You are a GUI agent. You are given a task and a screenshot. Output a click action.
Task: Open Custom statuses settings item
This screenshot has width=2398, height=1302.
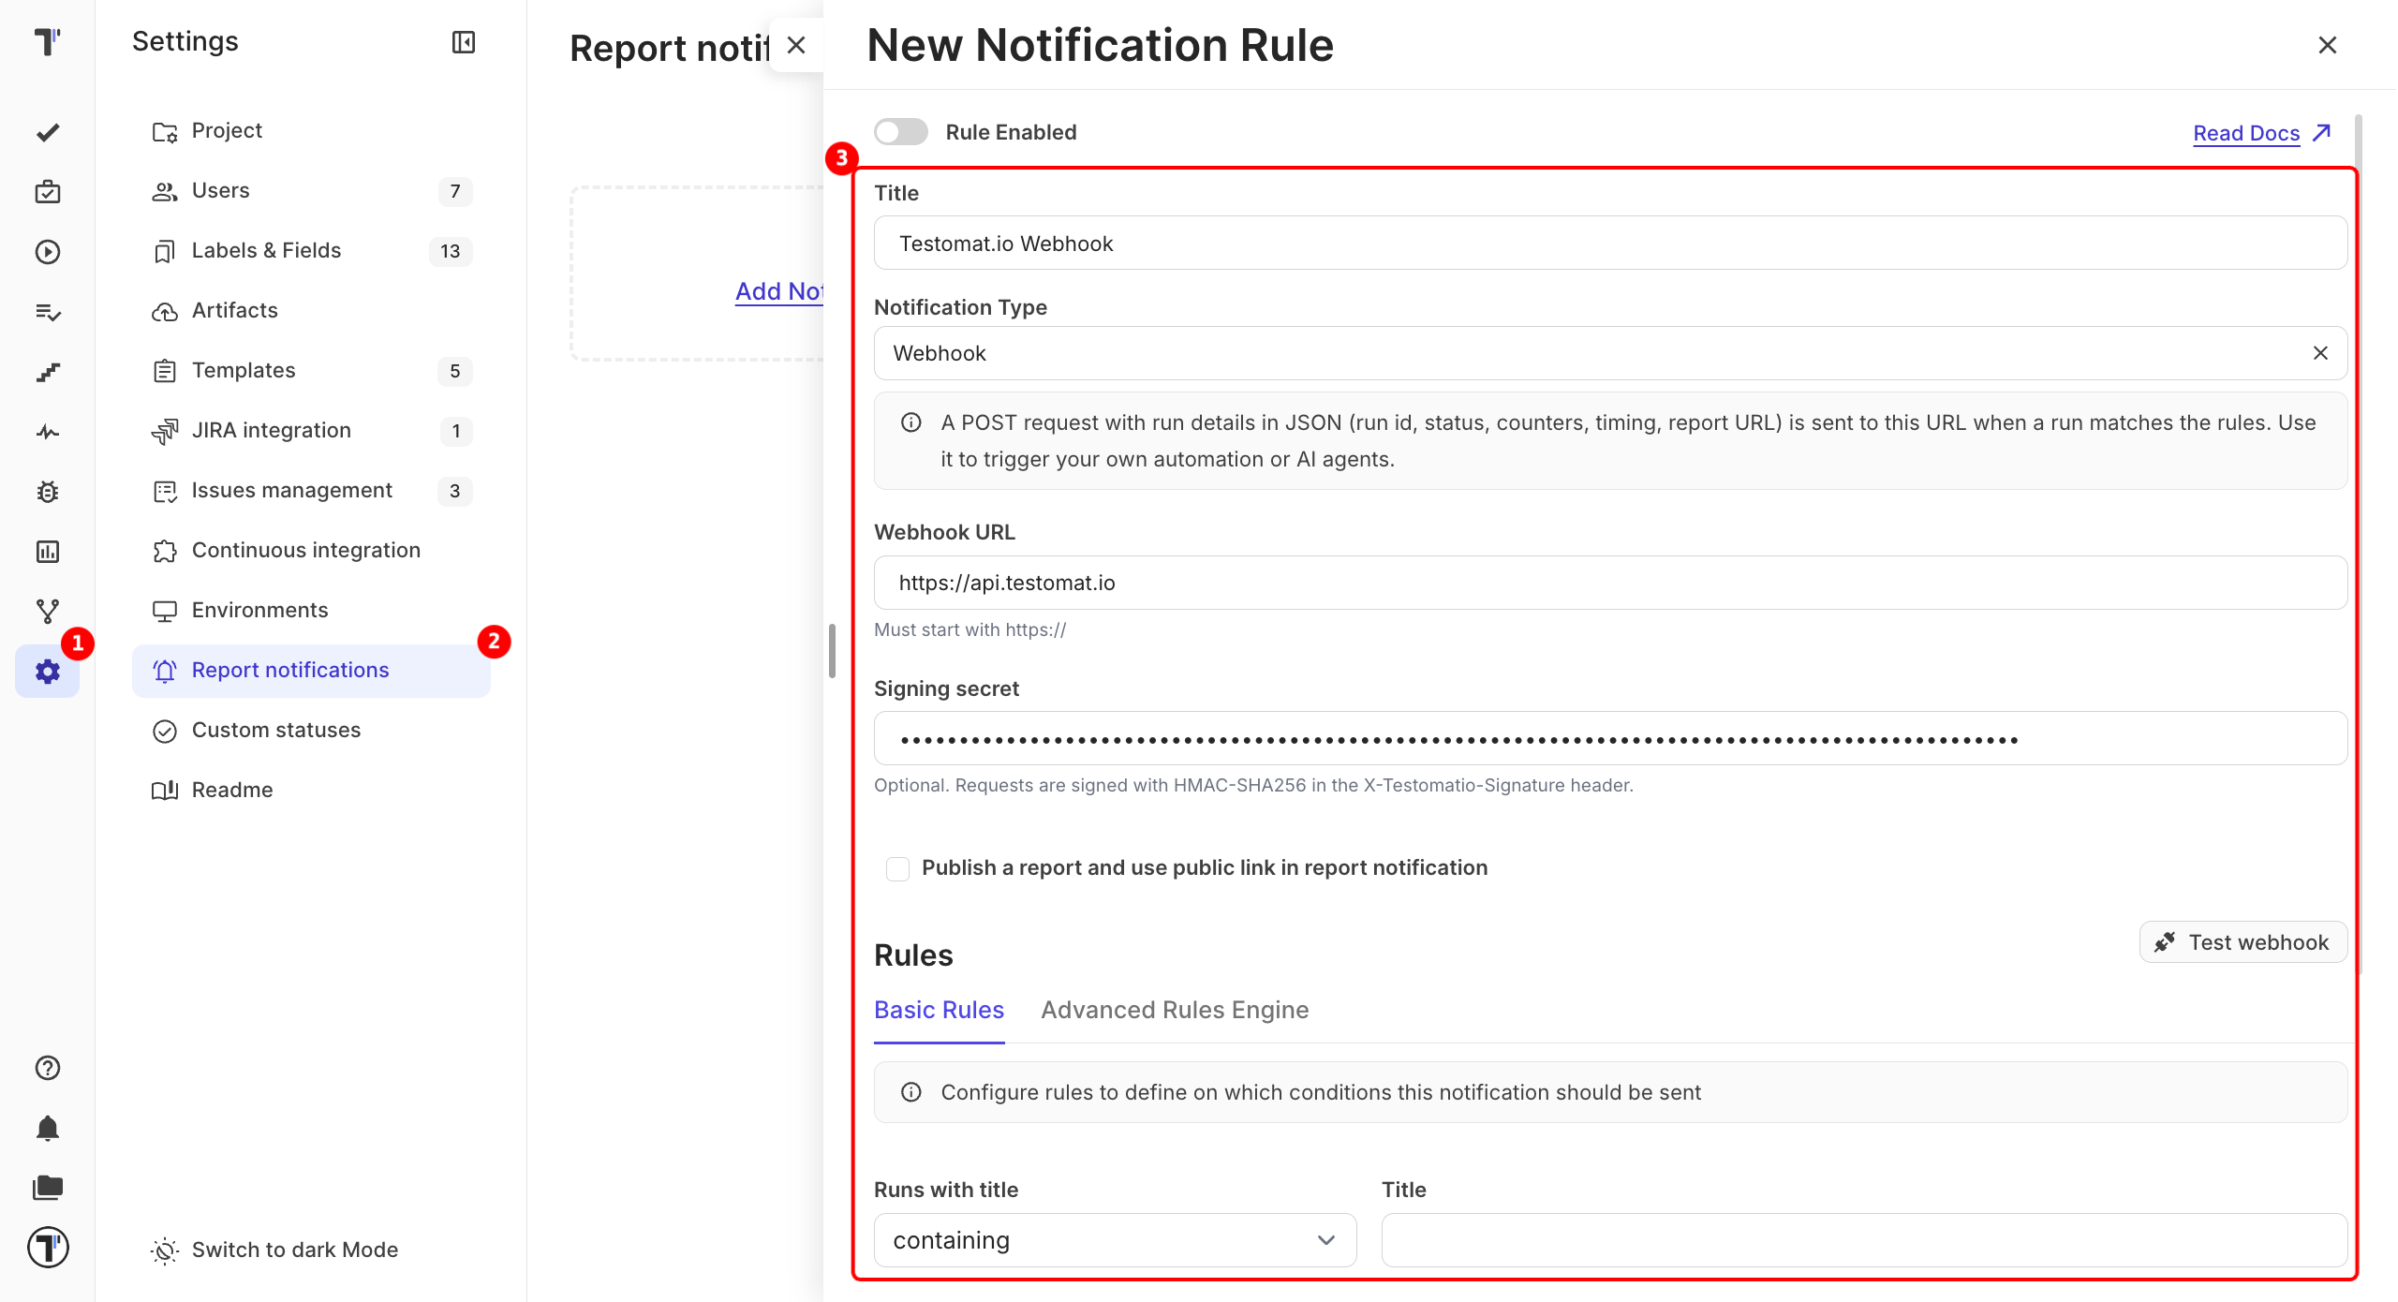coord(311,731)
